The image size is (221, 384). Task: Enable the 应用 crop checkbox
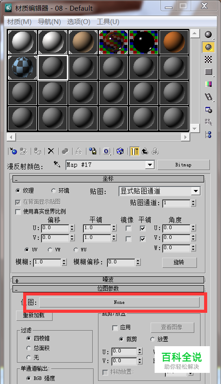[115, 327]
